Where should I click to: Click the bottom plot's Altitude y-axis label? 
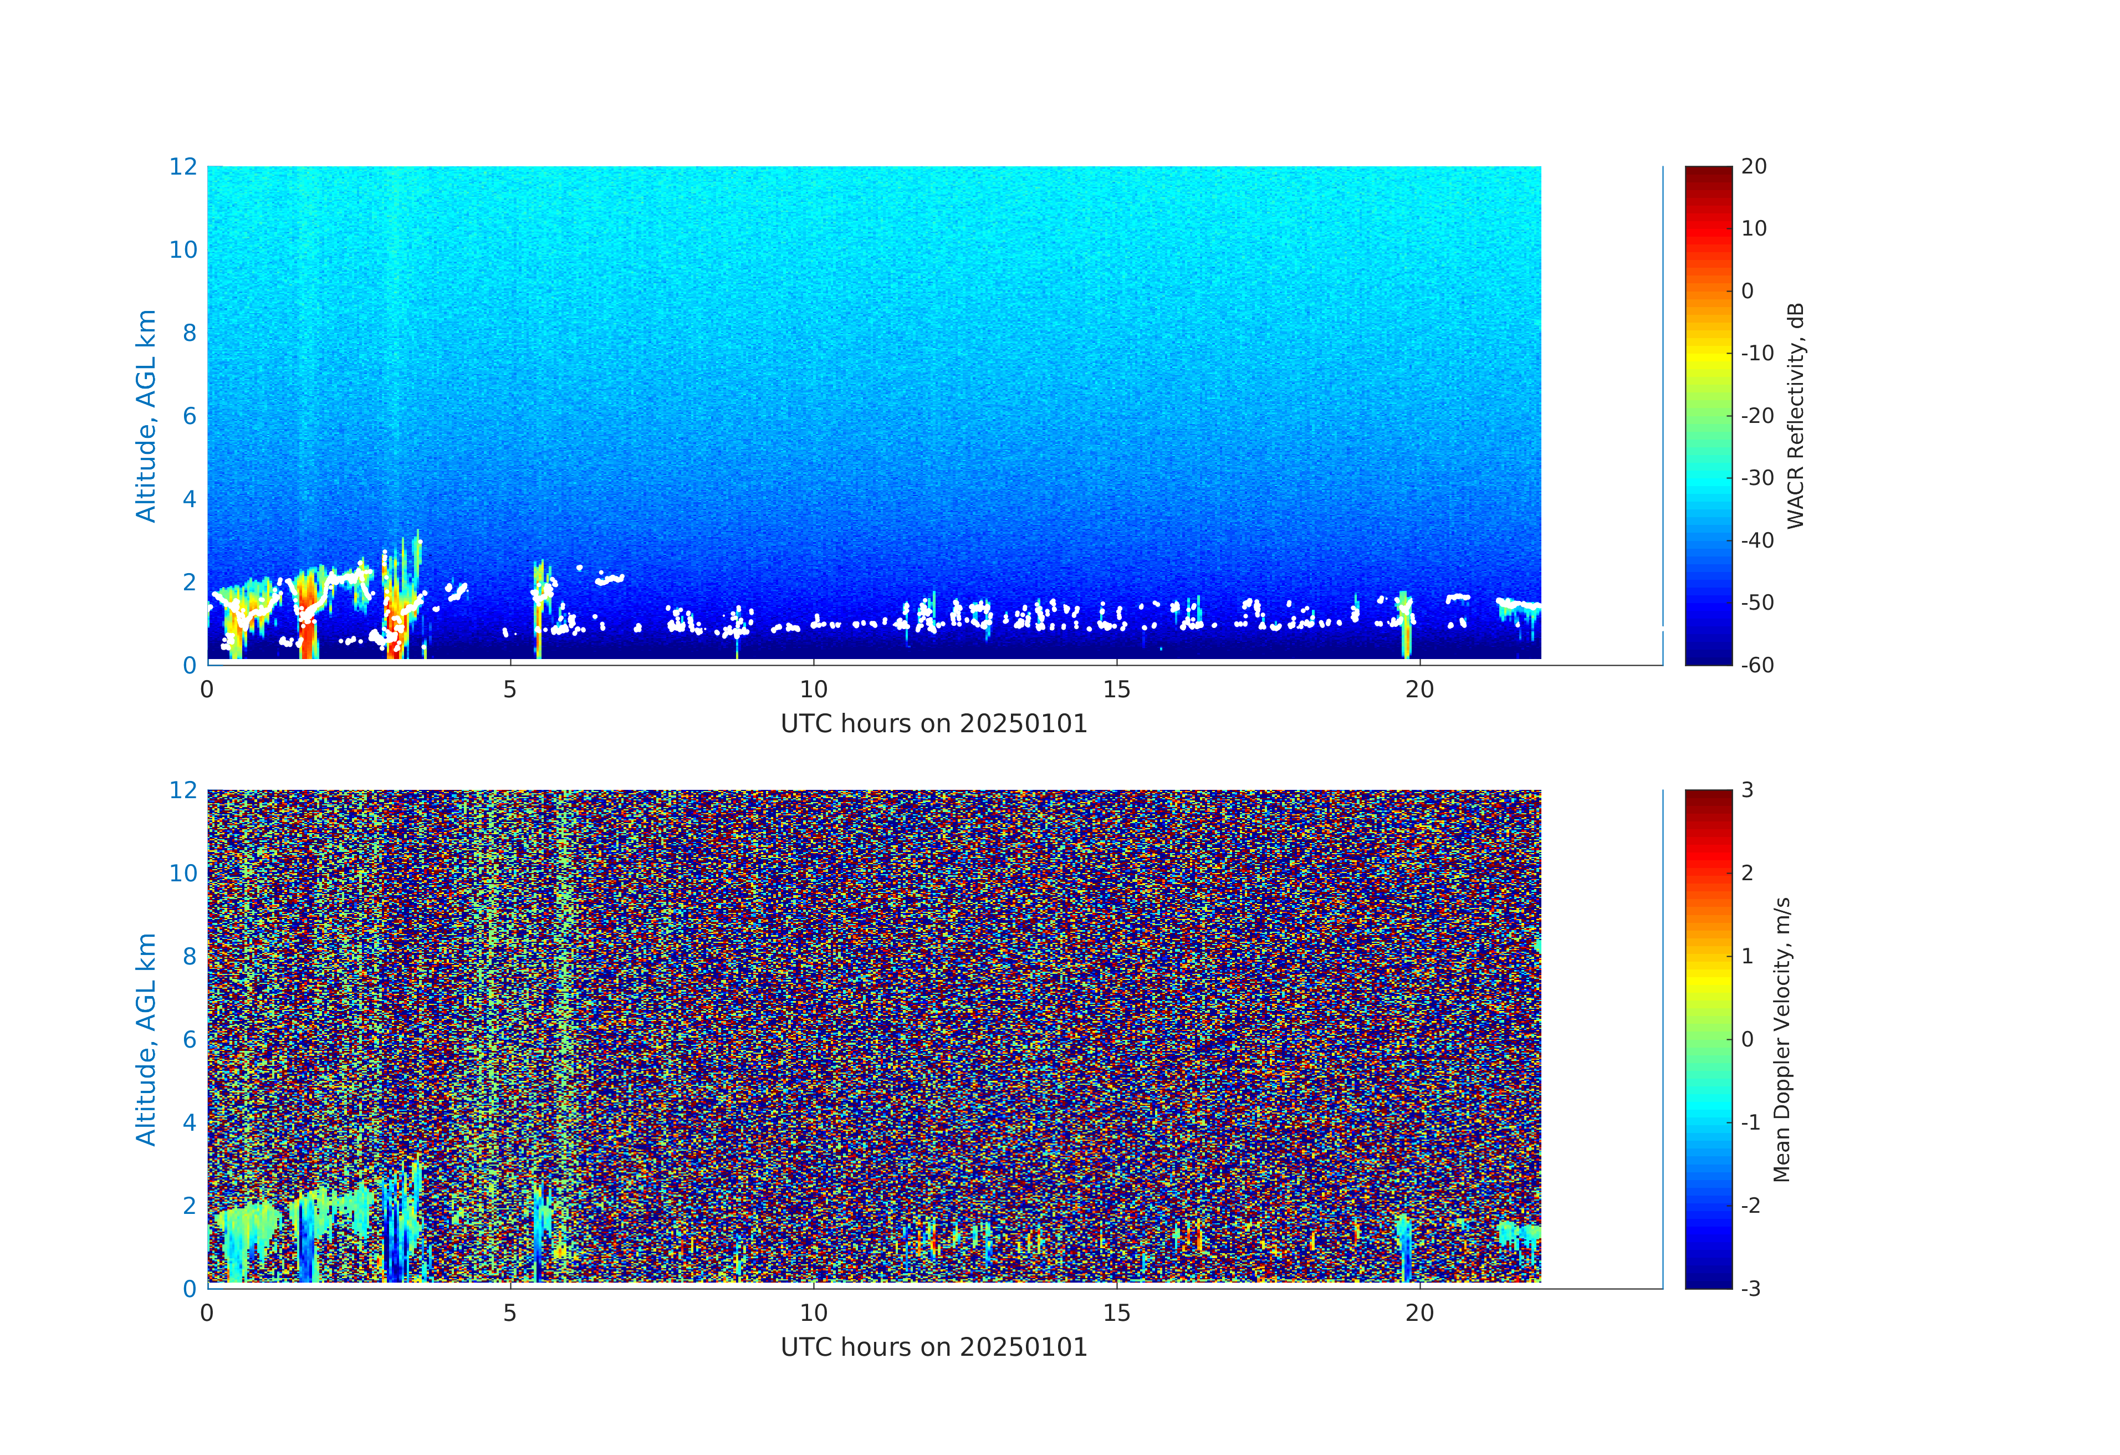click(146, 1039)
